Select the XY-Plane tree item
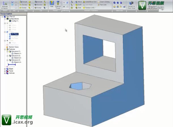 click(15, 34)
